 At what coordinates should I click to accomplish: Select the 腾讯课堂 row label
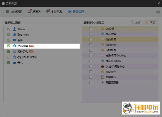coord(22,46)
